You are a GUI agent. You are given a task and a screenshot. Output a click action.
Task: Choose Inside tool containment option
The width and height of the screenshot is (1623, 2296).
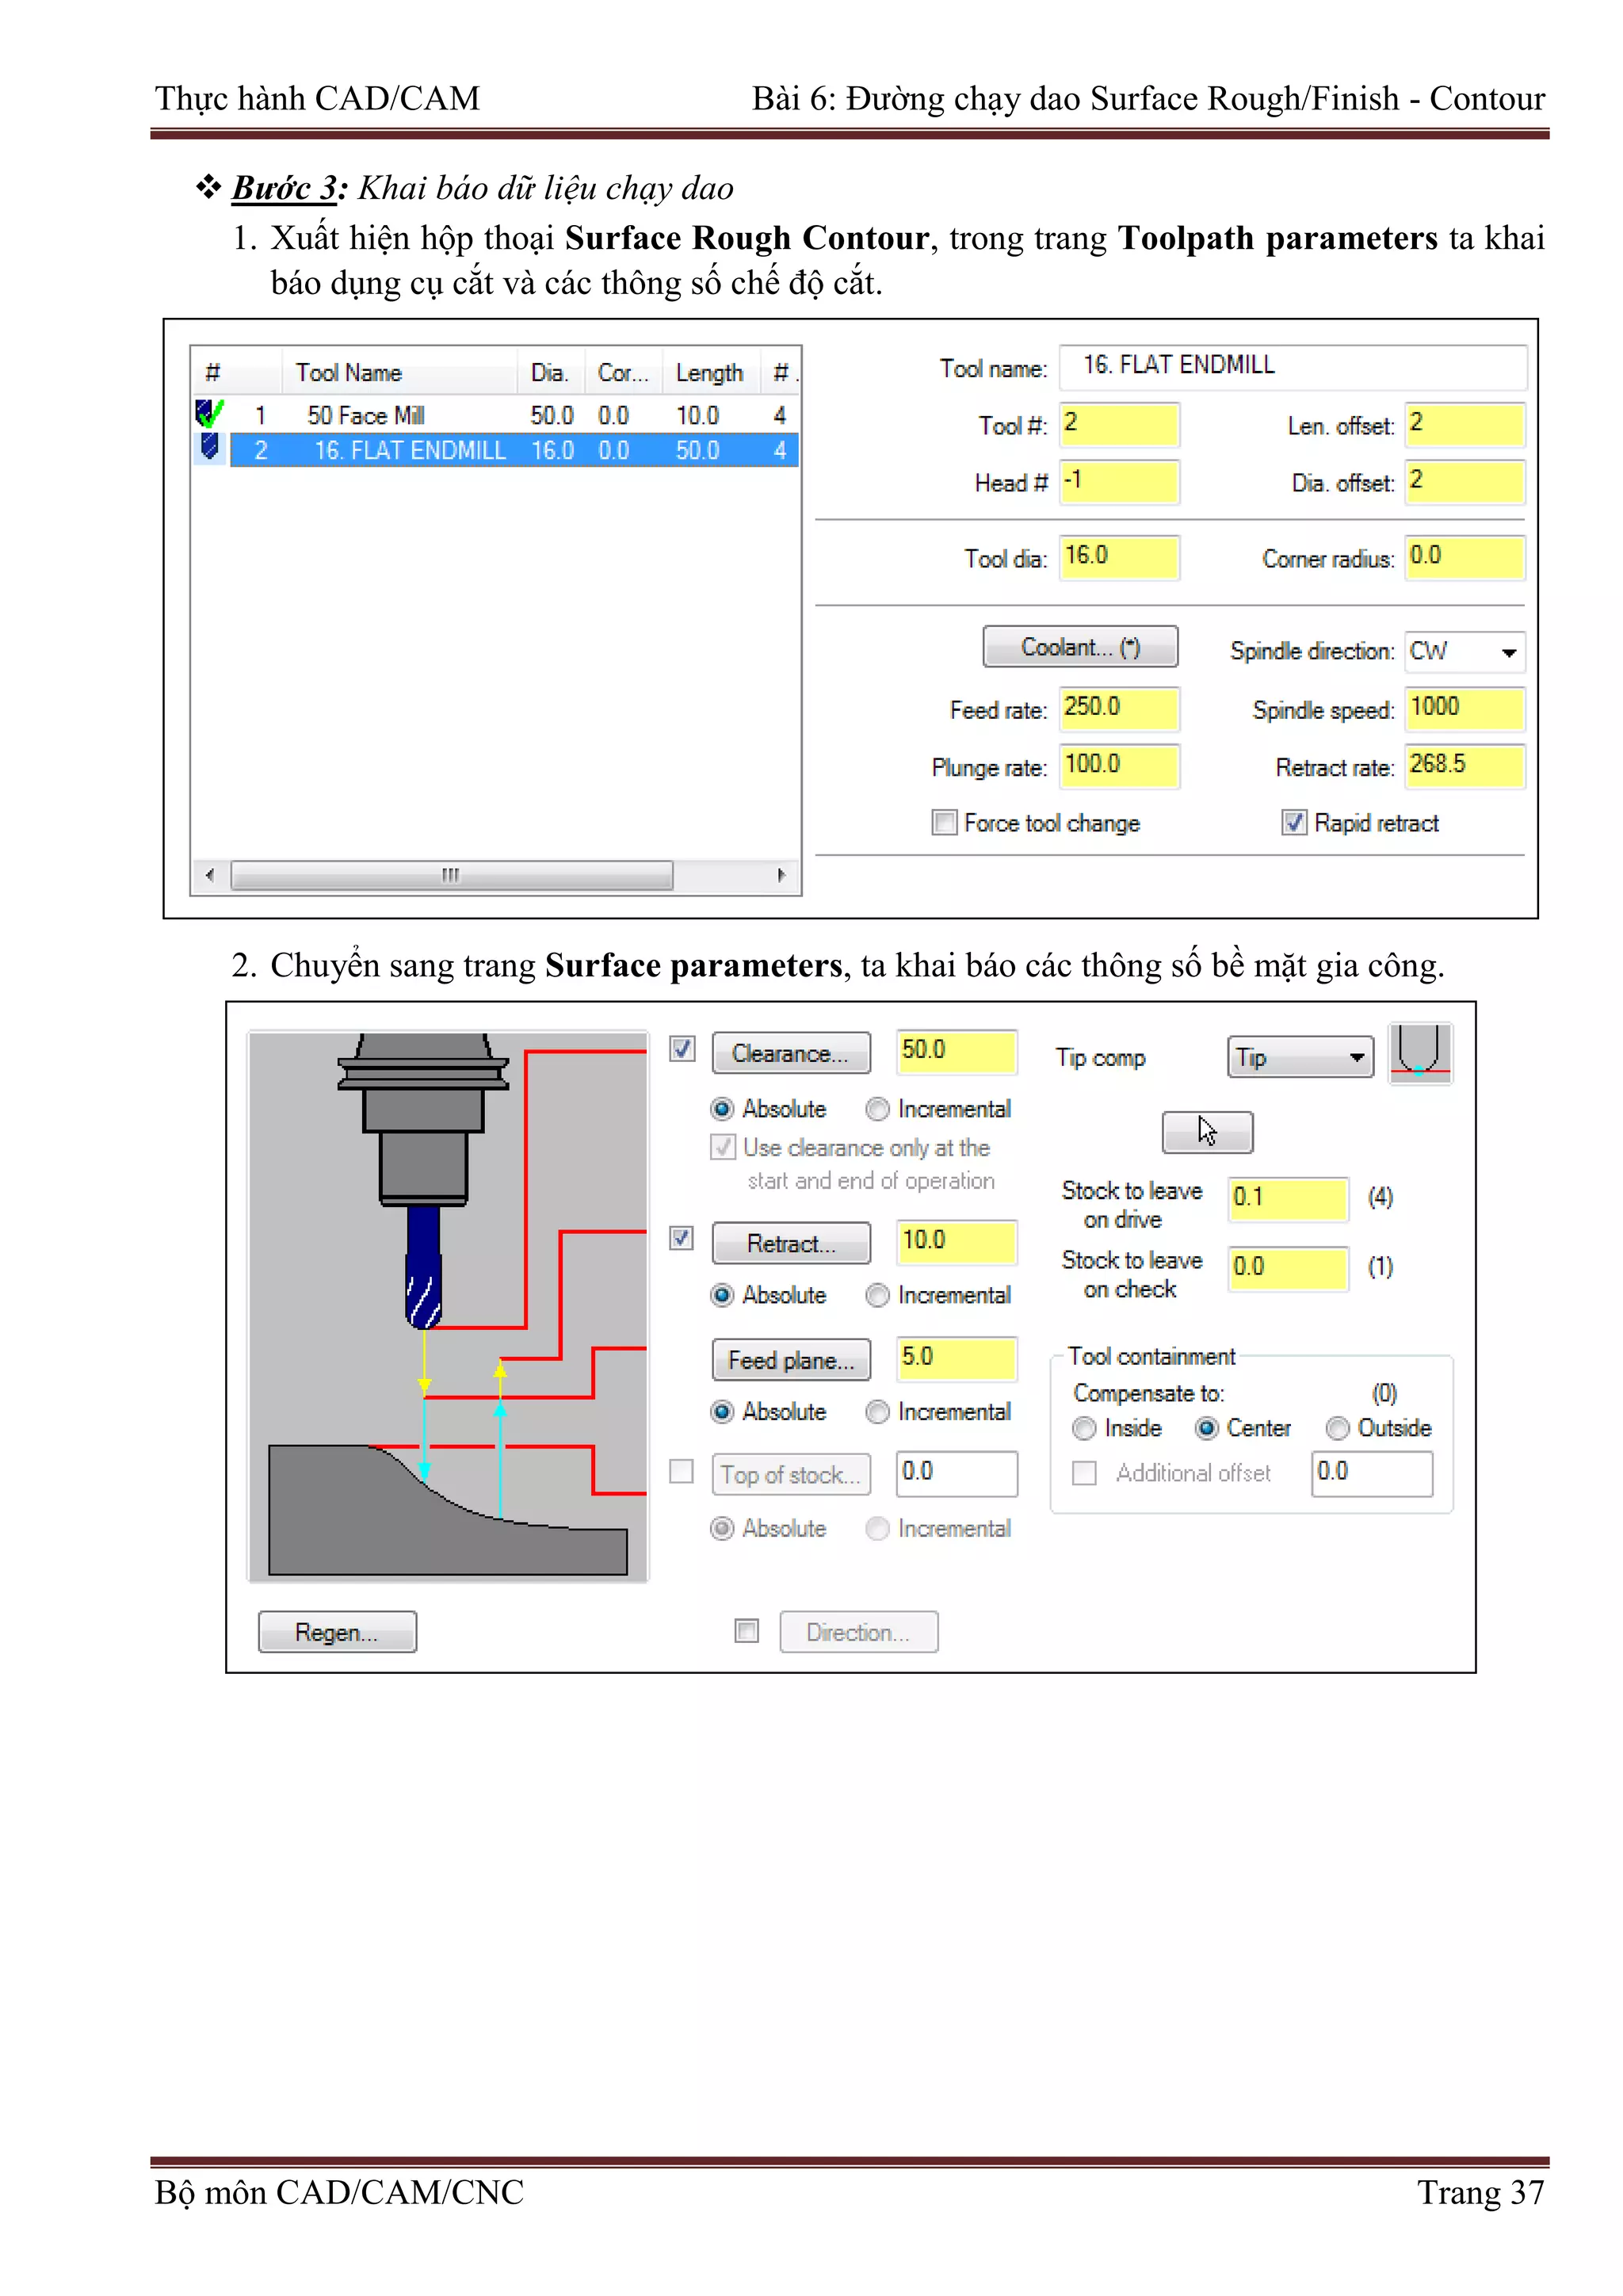(1084, 1429)
